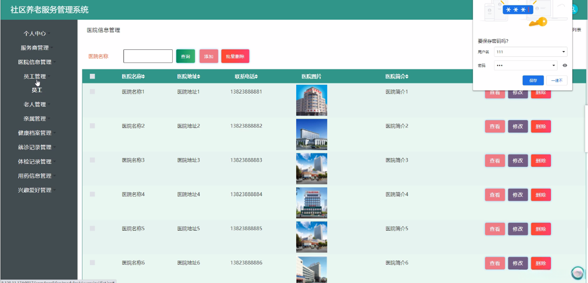Open the 用户名 dropdown showing 111

(530, 52)
